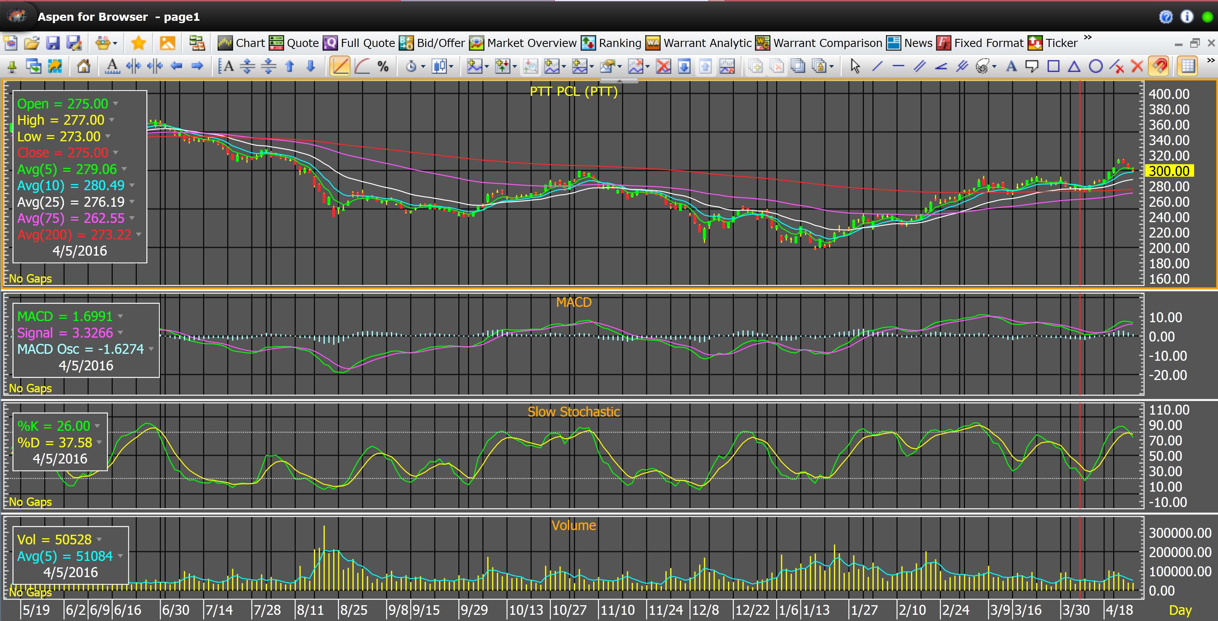Open the Chart view
The height and width of the screenshot is (621, 1218).
coord(241,43)
